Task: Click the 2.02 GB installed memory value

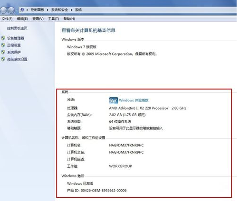Action: [x=127, y=115]
